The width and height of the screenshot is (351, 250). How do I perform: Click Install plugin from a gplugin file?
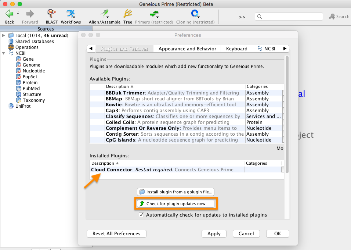[176, 192]
